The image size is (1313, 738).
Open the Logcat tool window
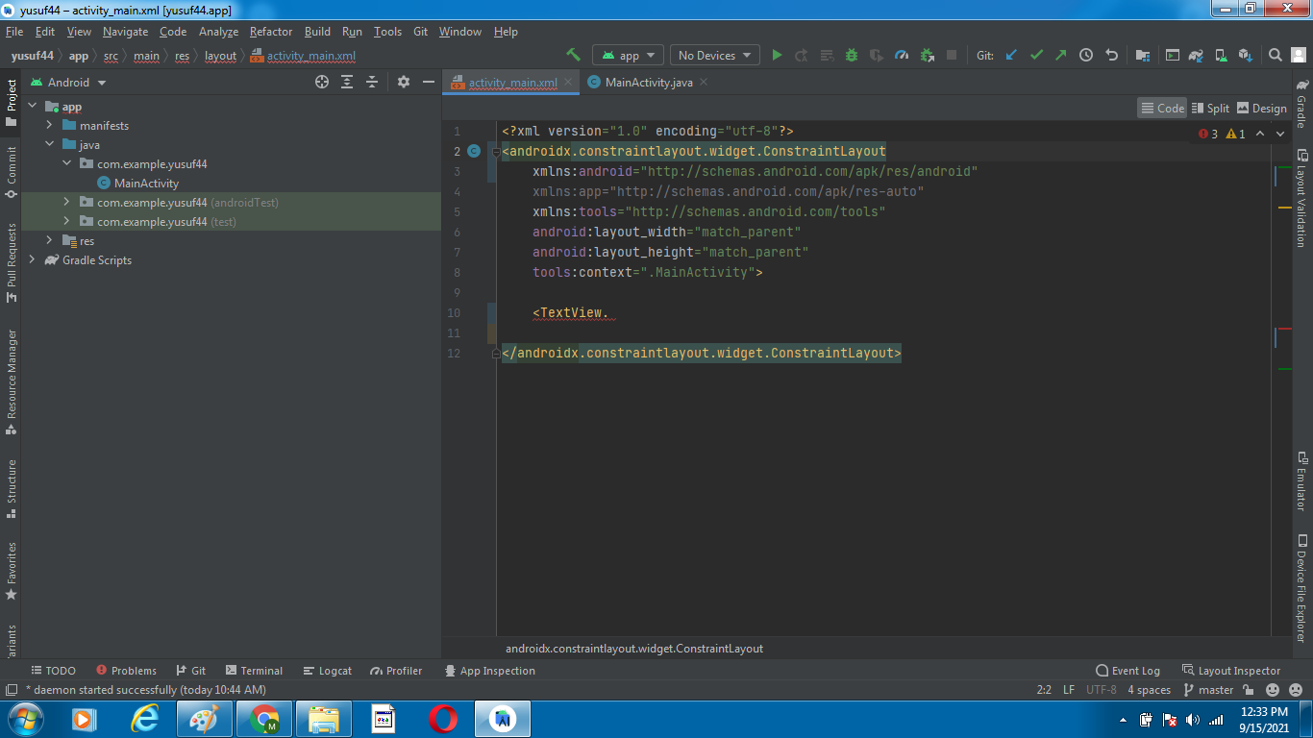pos(327,670)
